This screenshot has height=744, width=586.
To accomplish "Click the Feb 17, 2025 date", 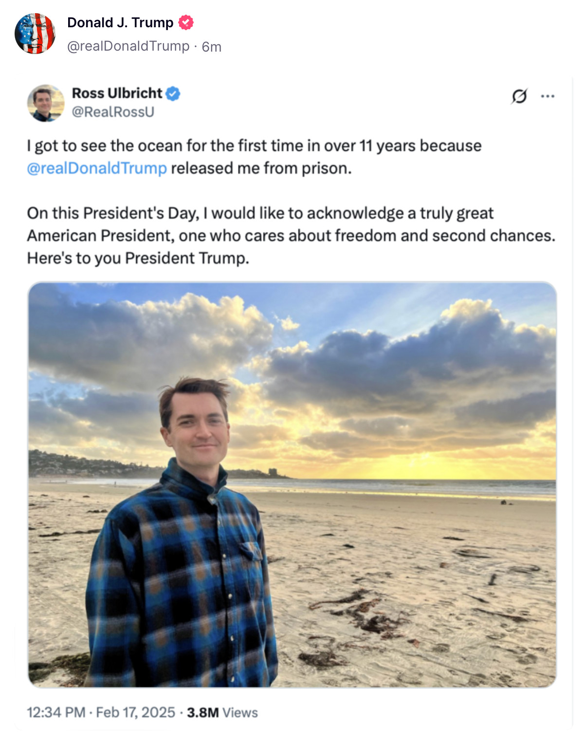I will point(135,712).
